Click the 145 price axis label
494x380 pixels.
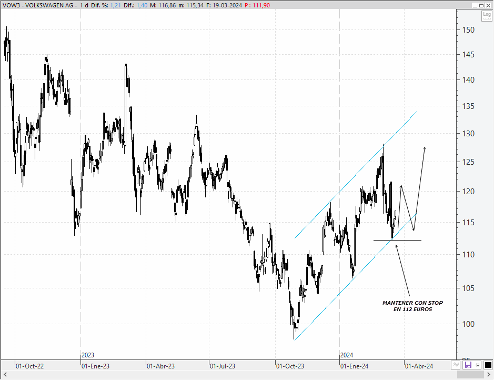pyautogui.click(x=468, y=55)
